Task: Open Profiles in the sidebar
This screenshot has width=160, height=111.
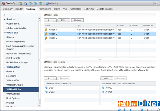Action: point(10,103)
